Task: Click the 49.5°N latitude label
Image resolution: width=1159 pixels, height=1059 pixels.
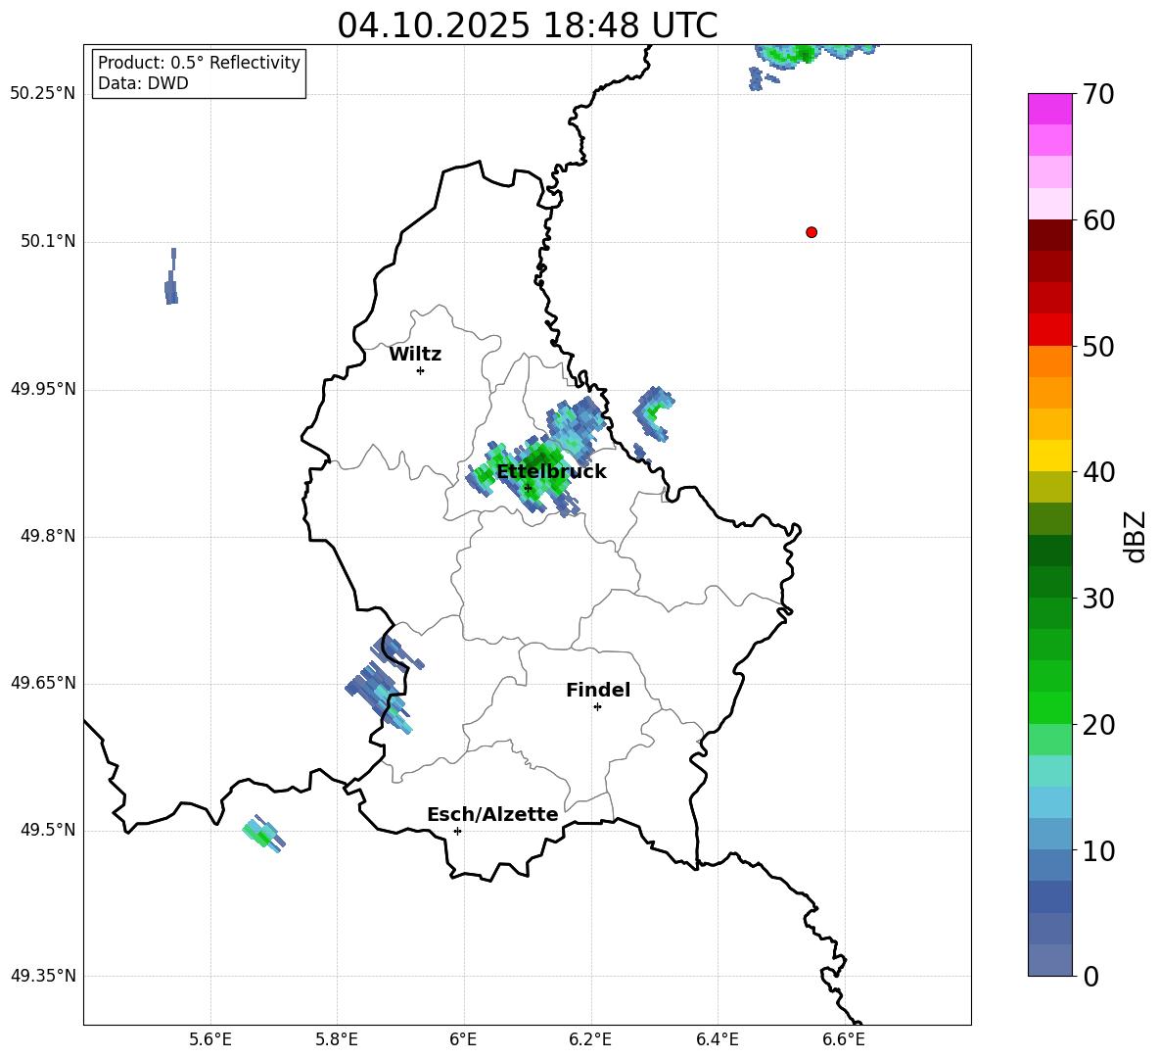Action: 48,830
